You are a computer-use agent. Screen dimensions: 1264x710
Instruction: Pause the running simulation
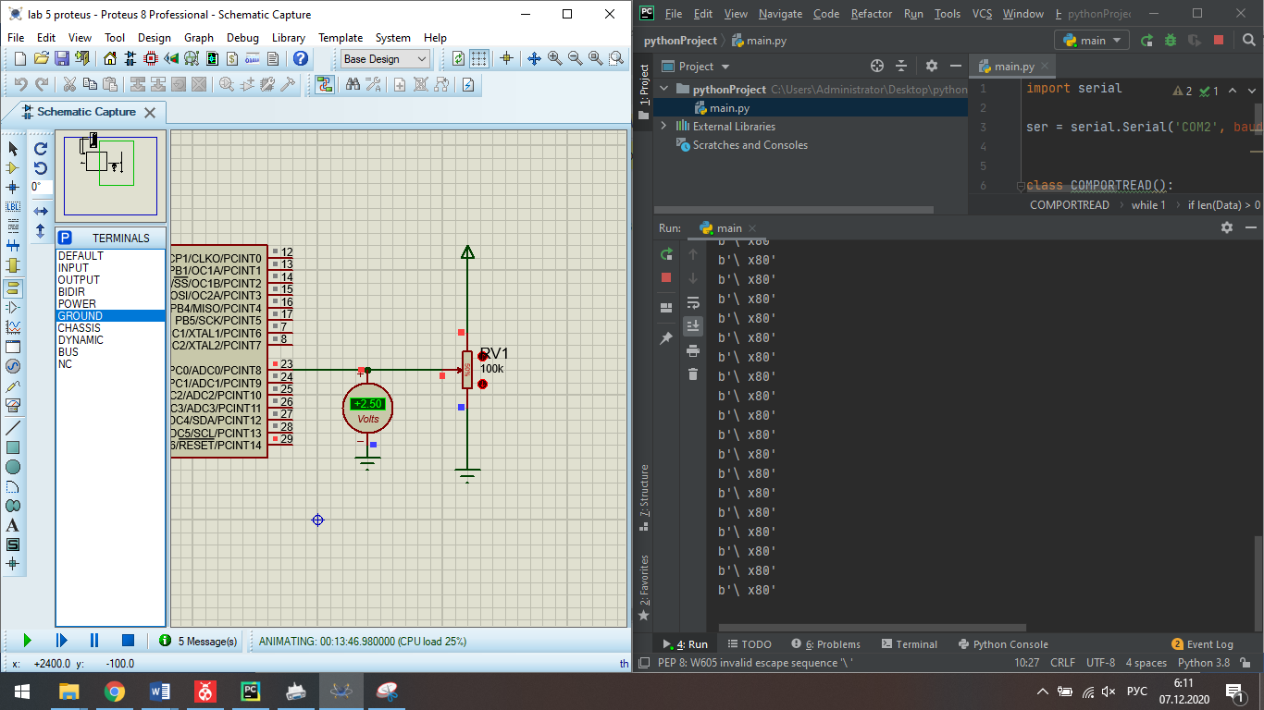tap(94, 640)
